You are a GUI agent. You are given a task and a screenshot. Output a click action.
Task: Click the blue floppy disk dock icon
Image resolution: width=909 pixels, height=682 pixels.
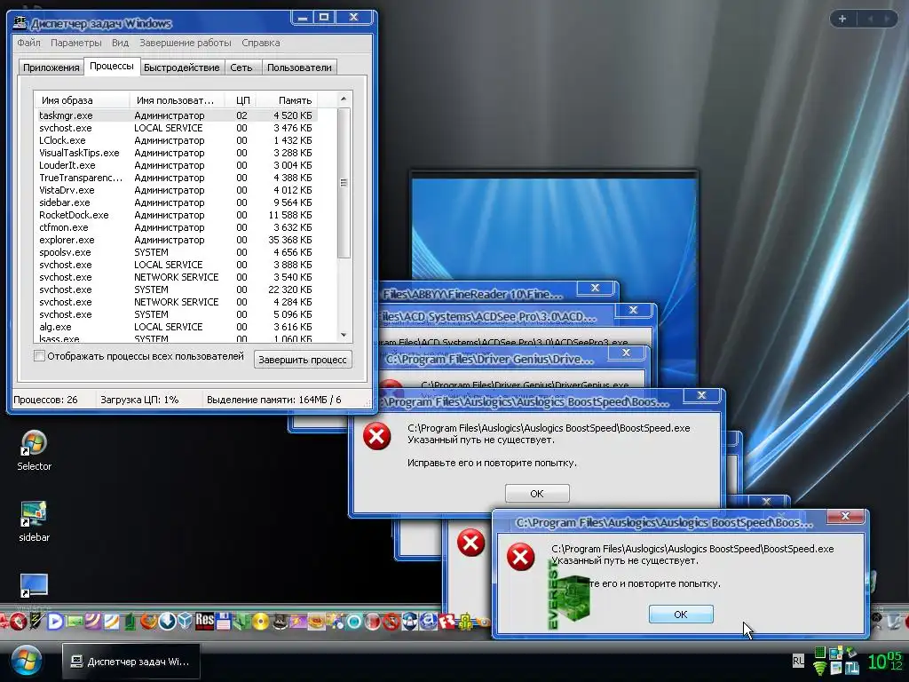pos(223,621)
